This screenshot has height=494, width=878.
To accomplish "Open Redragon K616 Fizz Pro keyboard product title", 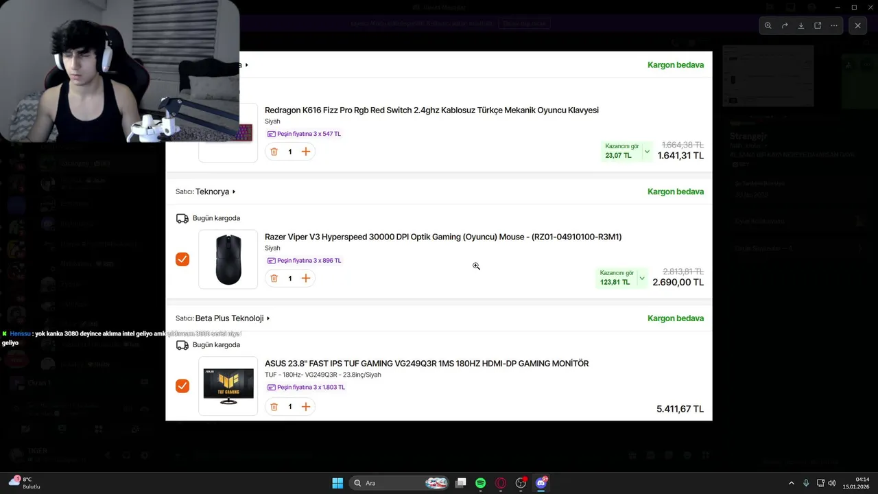I will 431,110.
